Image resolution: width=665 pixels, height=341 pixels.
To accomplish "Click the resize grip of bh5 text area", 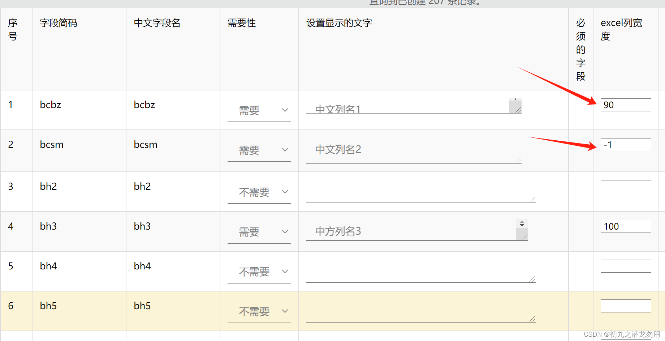I will pyautogui.click(x=532, y=319).
